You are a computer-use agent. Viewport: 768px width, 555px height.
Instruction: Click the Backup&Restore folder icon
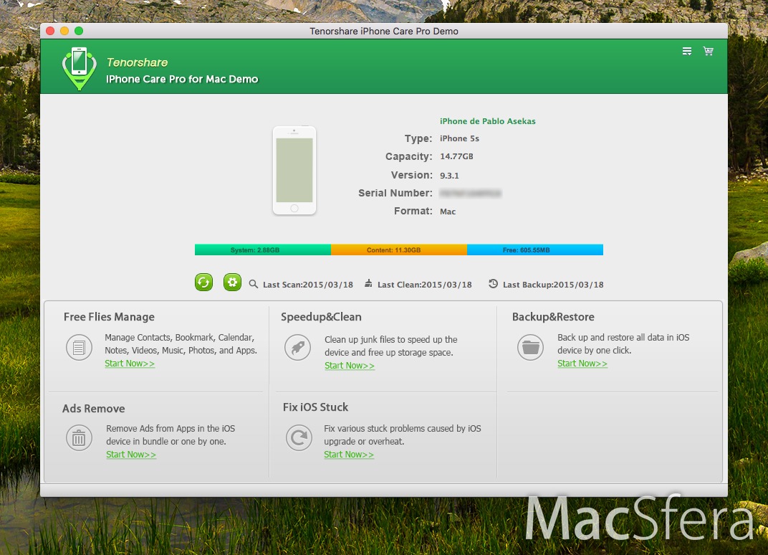click(x=530, y=347)
